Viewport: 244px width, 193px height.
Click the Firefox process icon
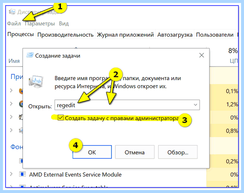pos(21,91)
